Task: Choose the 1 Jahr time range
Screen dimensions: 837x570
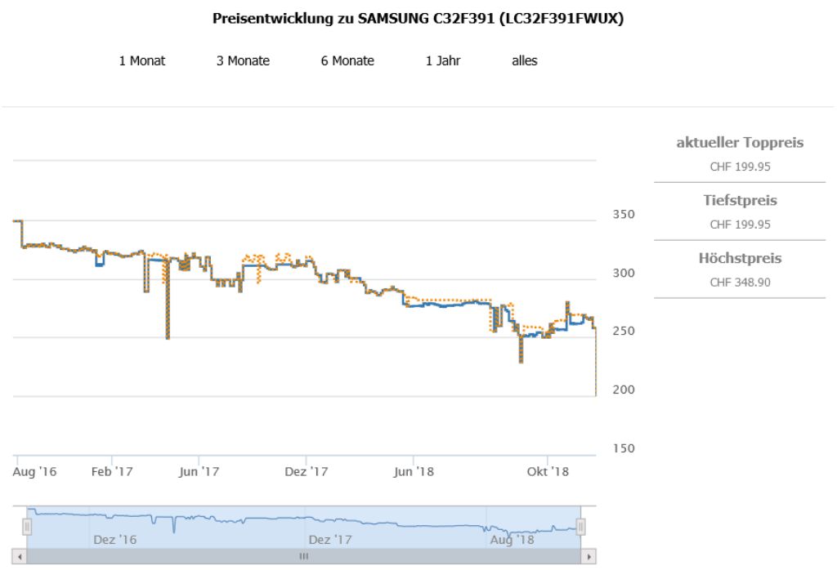Action: 443,60
